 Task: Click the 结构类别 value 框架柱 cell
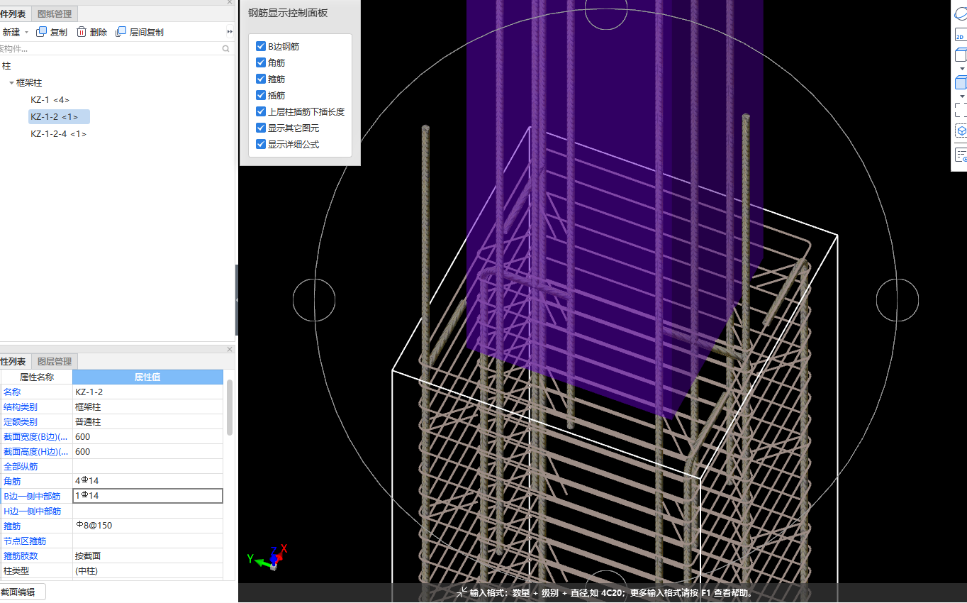pyautogui.click(x=148, y=406)
